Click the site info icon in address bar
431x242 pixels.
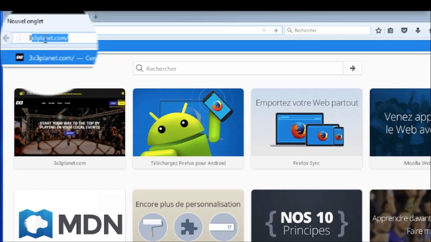(x=20, y=38)
